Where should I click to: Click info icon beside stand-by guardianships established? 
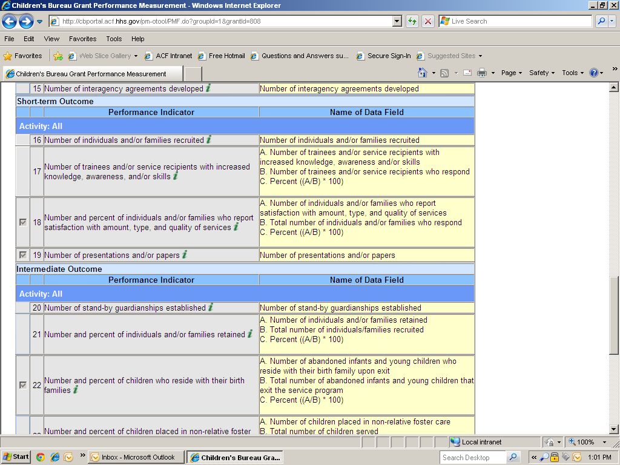coord(211,308)
